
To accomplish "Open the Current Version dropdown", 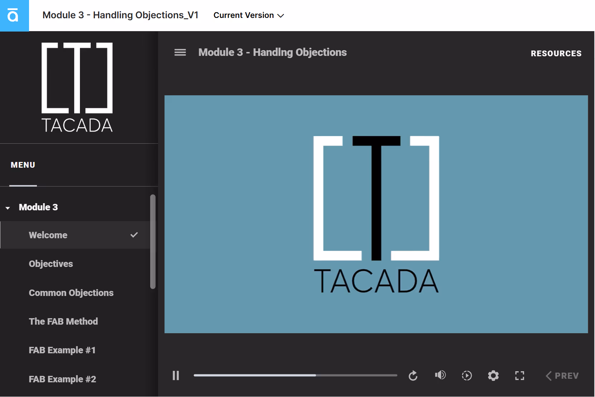I will (x=248, y=15).
